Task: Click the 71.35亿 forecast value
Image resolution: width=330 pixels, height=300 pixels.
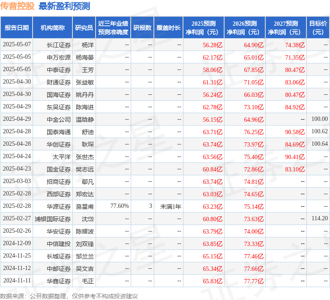Action: (295, 57)
